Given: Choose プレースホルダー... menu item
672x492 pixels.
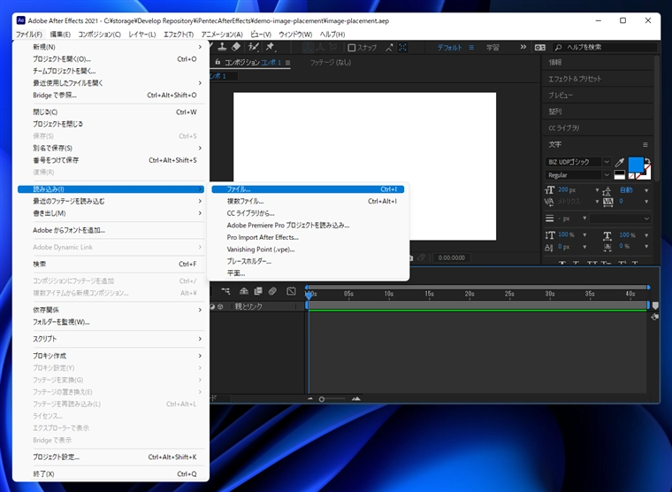Looking at the screenshot, I should point(308,261).
